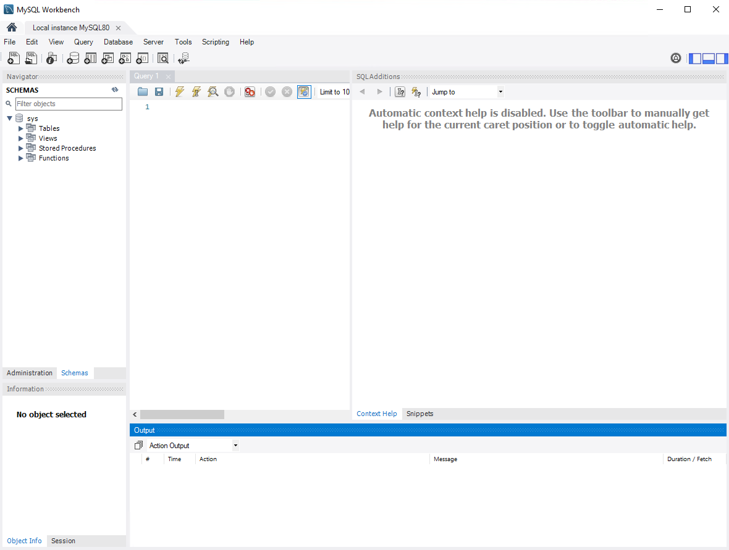
Task: Click the query editor horizontal scrollbar
Action: 182,414
